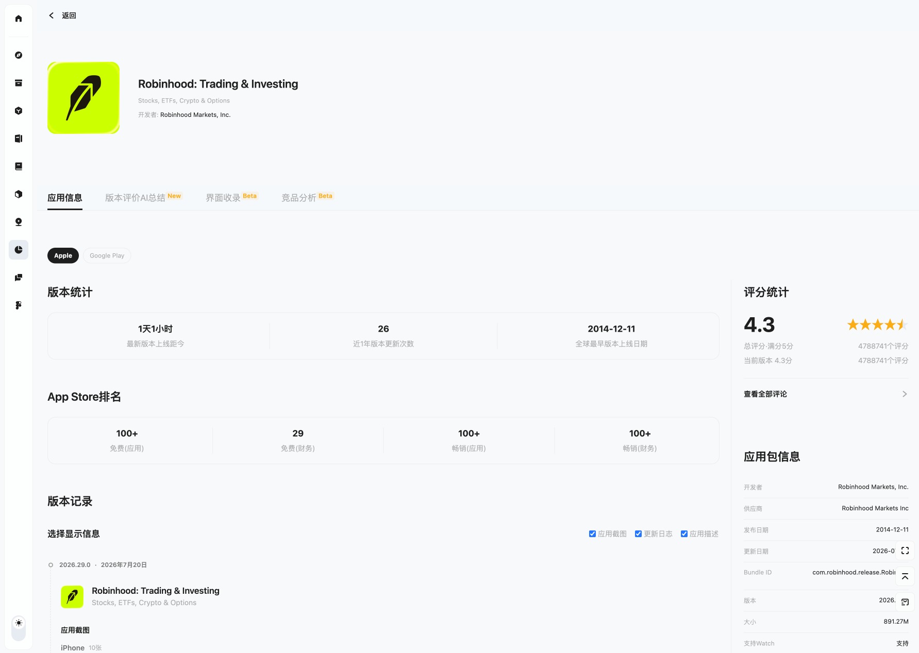Select the pie chart sidebar icon

coord(19,250)
